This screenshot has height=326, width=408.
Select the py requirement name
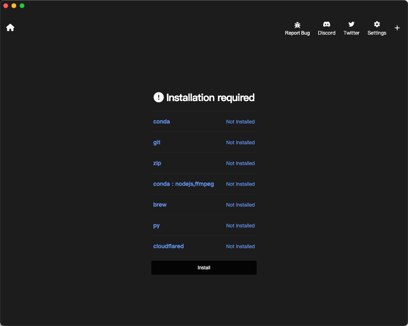156,226
